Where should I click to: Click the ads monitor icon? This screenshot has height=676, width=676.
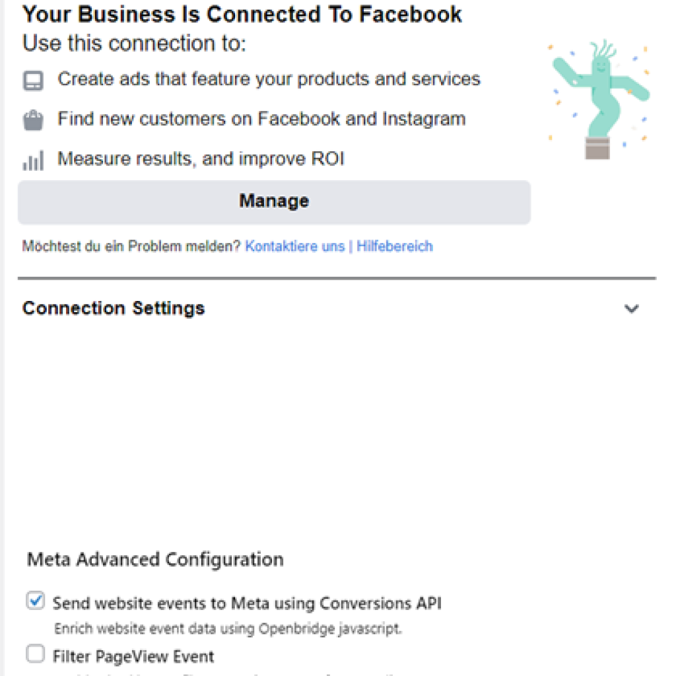33,81
